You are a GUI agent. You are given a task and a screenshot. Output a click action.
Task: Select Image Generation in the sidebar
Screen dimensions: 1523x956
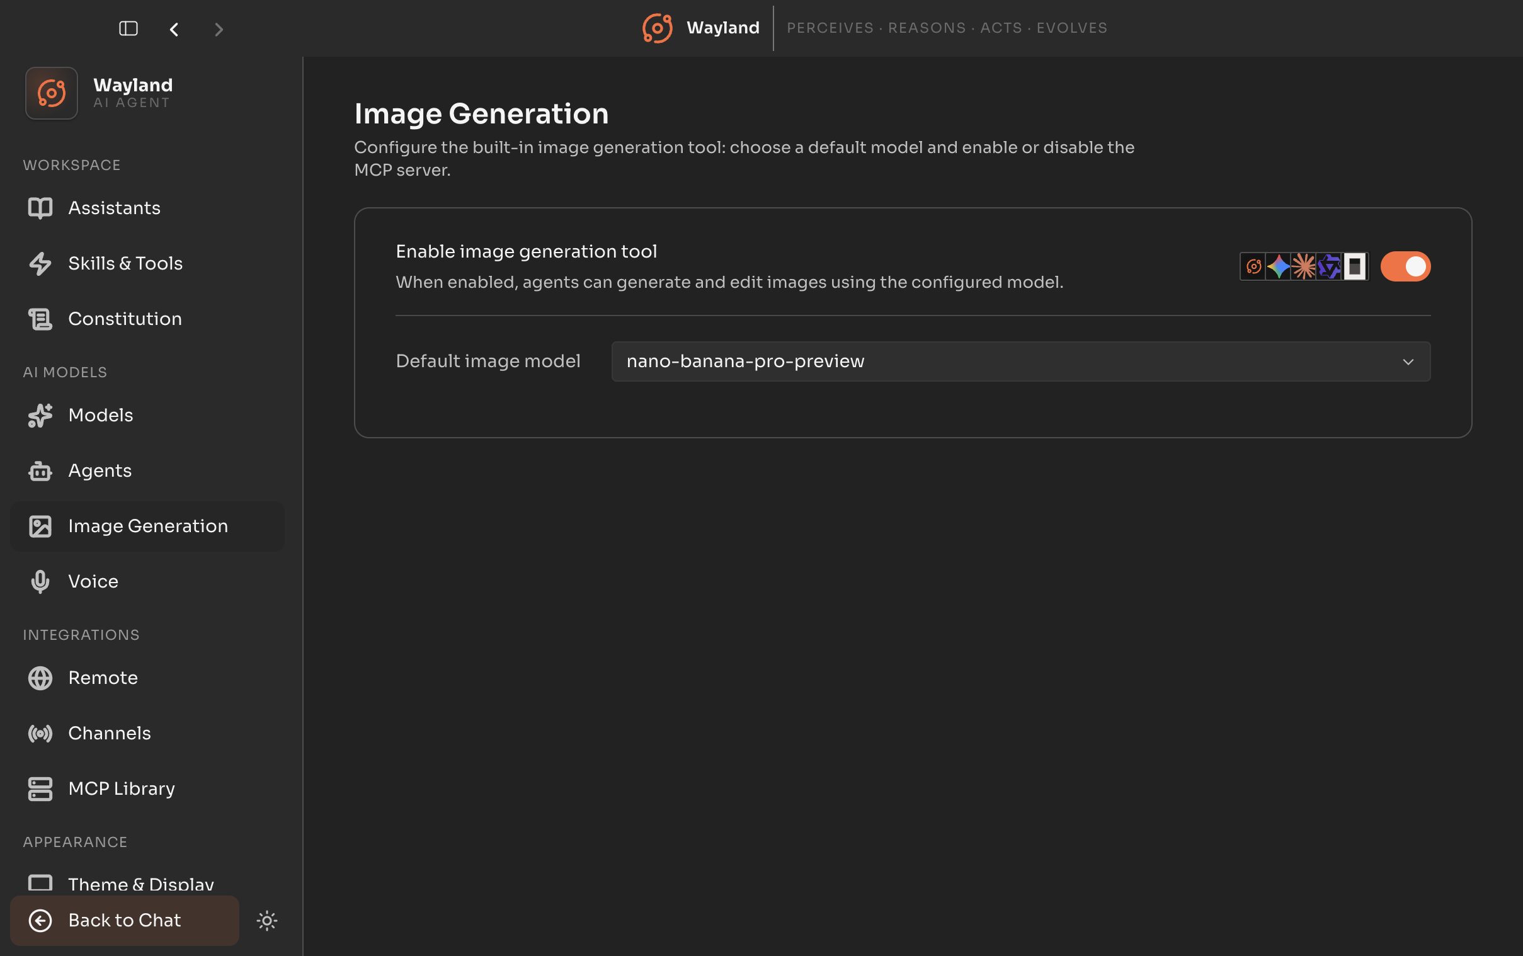coord(147,526)
